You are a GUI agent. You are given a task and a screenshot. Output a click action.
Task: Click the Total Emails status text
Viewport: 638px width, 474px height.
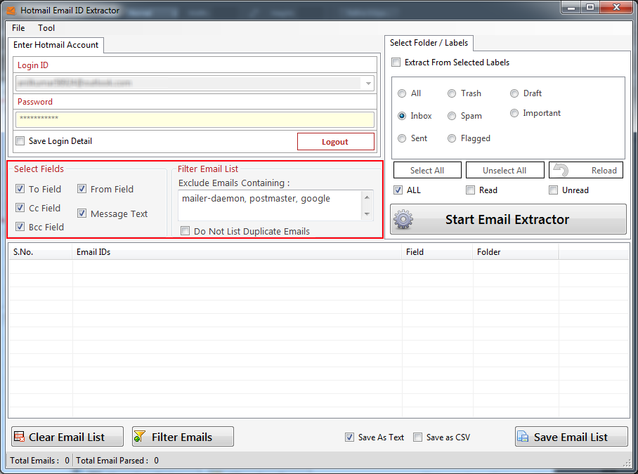pyautogui.click(x=39, y=461)
